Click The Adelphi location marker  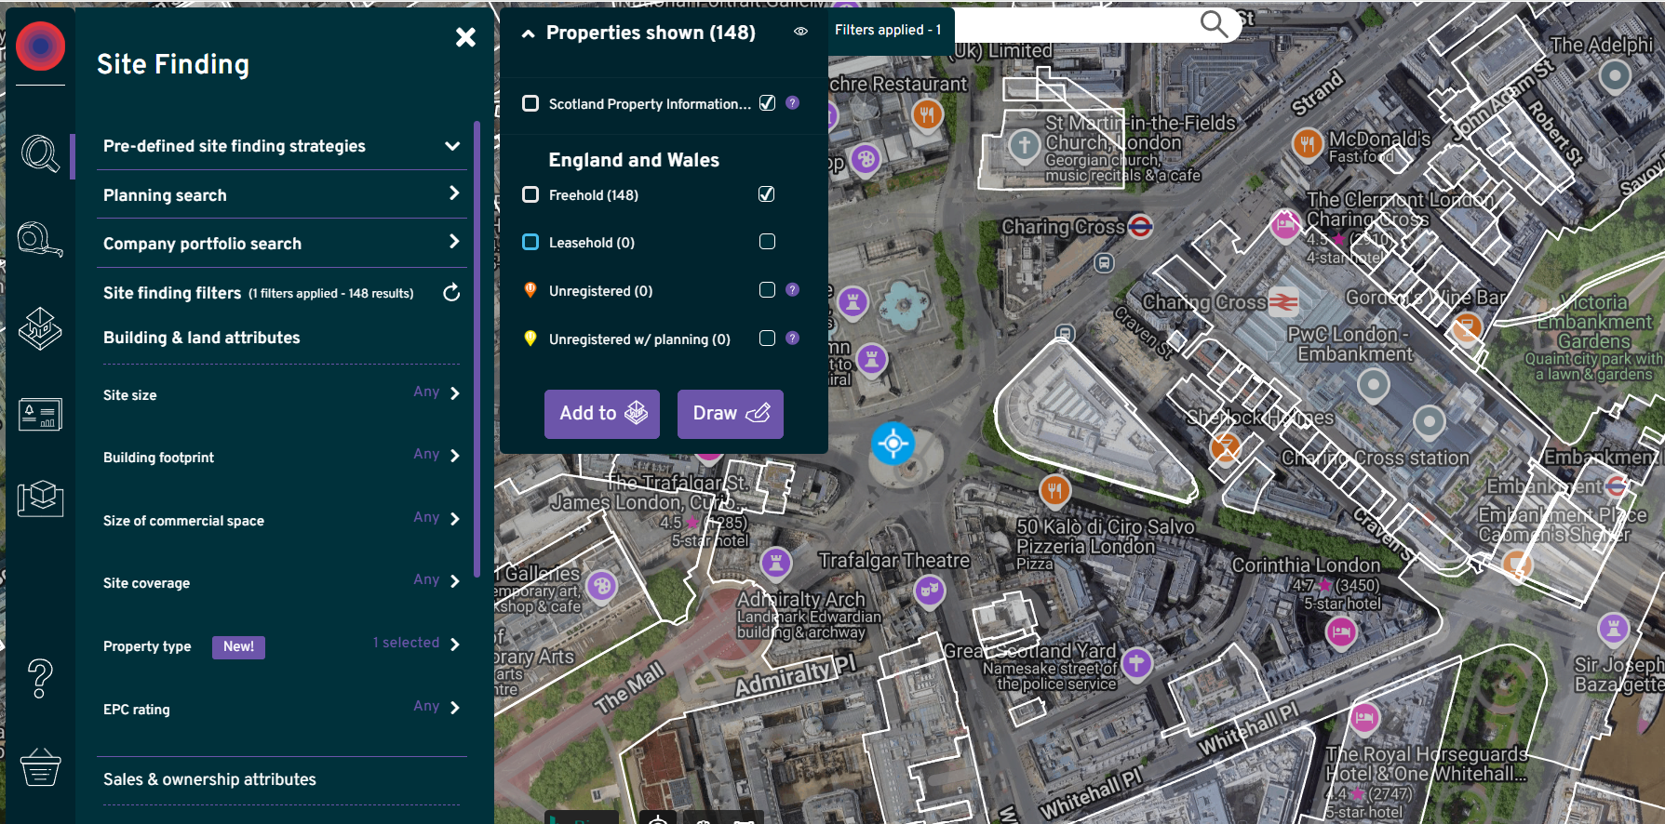click(1615, 75)
